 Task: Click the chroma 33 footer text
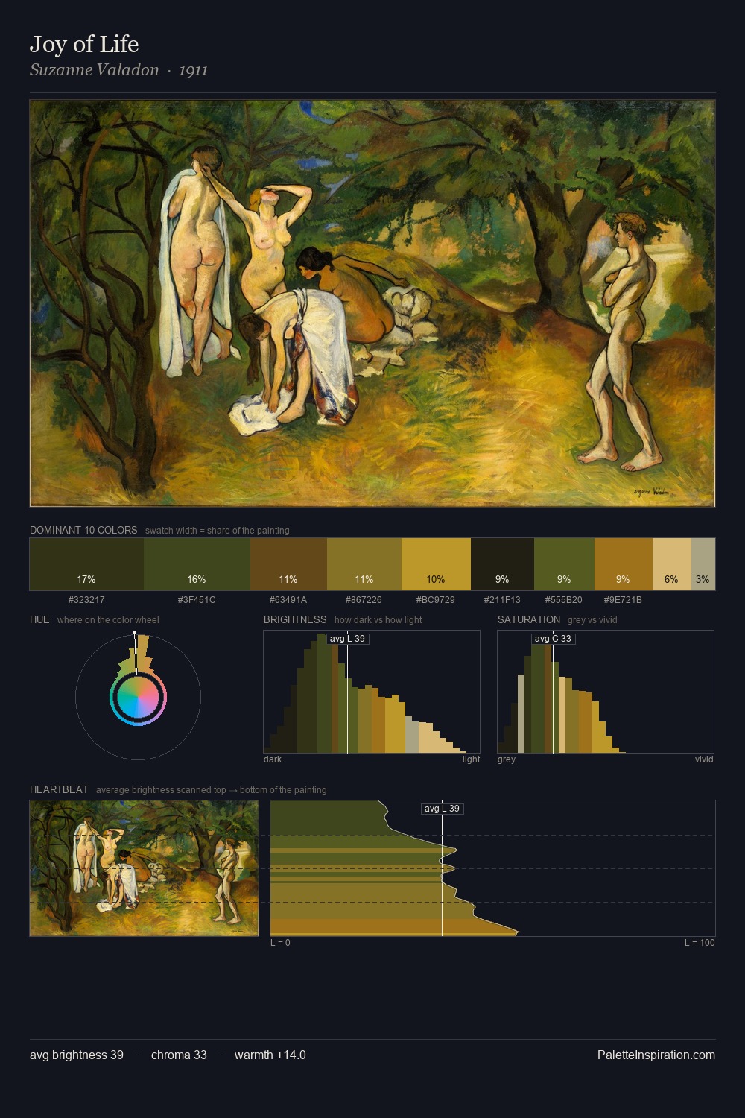[x=179, y=1055]
